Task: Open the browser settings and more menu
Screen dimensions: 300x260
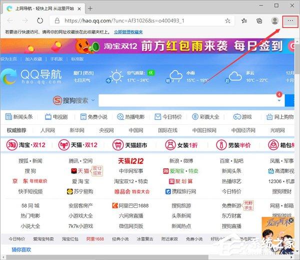Action: pos(290,20)
